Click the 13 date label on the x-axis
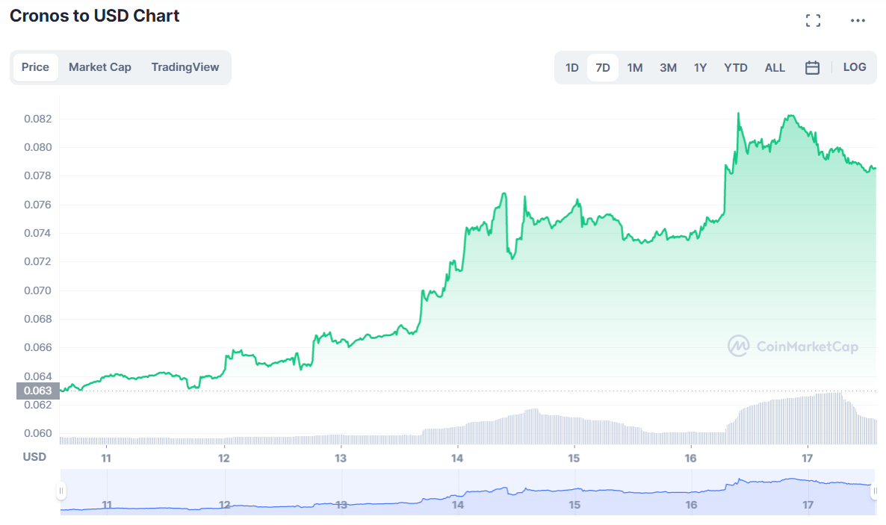The width and height of the screenshot is (886, 525). [x=340, y=458]
